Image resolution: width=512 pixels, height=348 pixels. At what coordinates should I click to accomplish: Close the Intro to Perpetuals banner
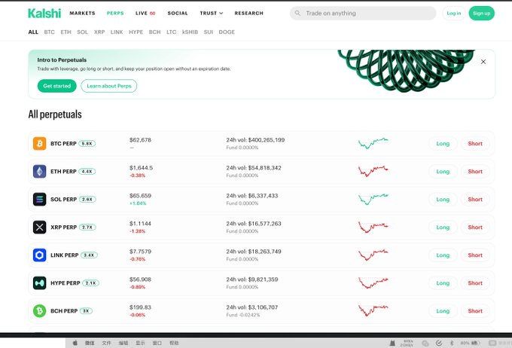pos(483,62)
